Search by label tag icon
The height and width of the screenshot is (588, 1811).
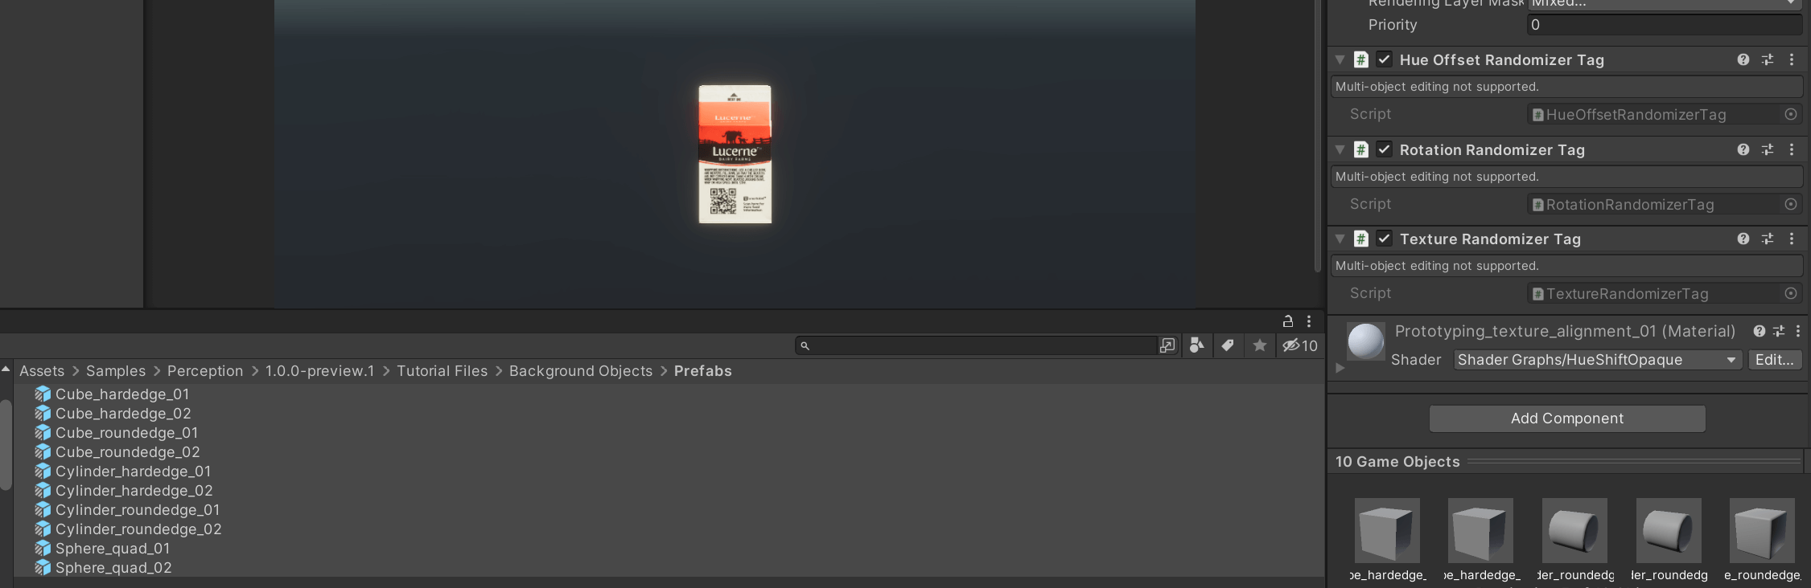[x=1228, y=345]
